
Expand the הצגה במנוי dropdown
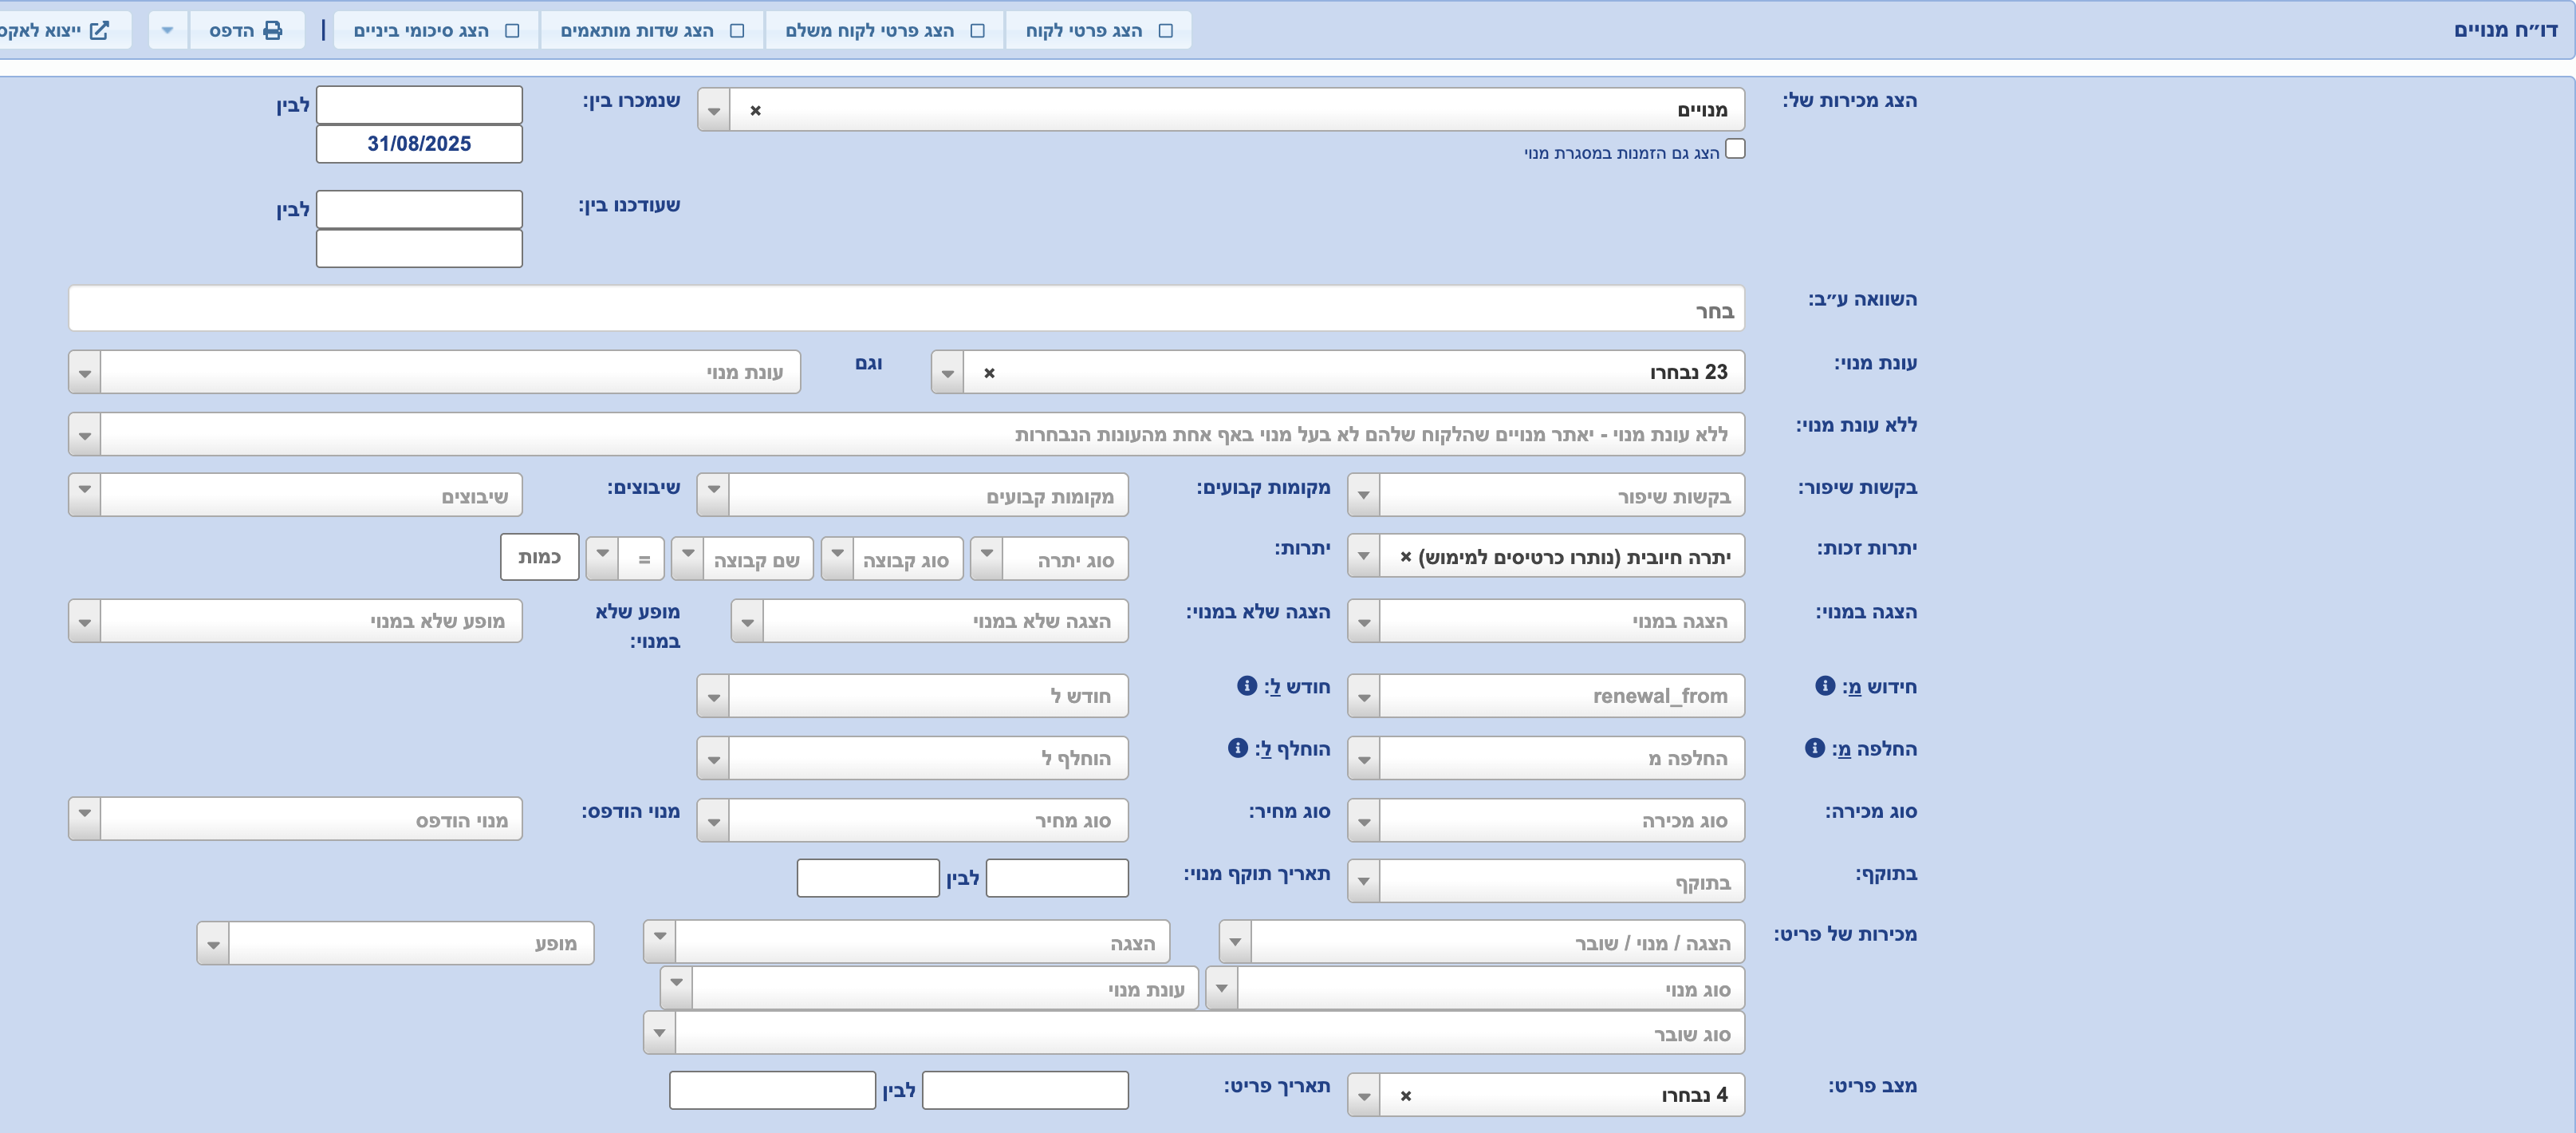tap(1364, 621)
